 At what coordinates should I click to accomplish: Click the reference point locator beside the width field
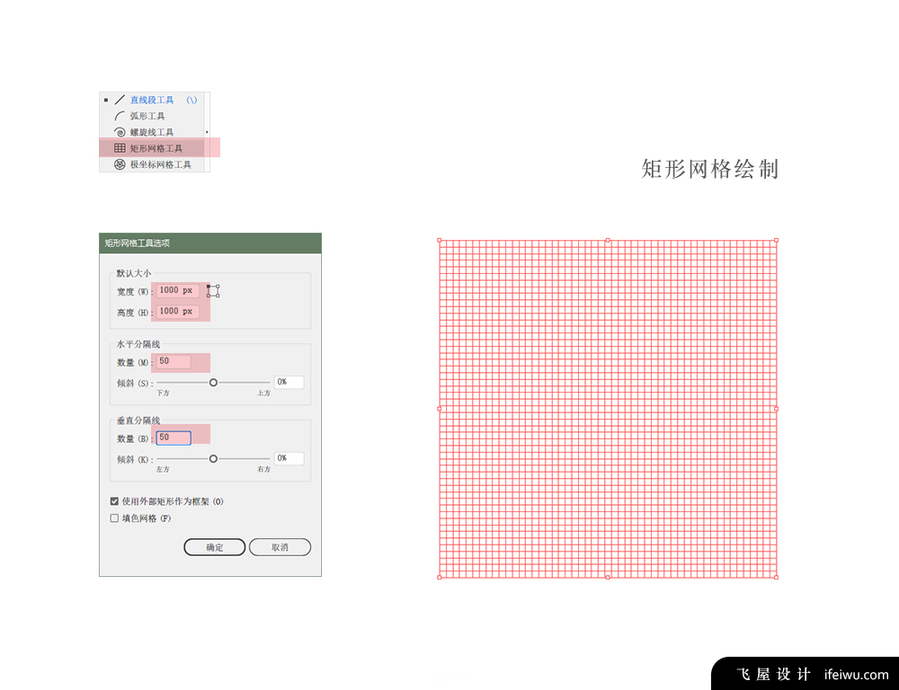tap(212, 290)
